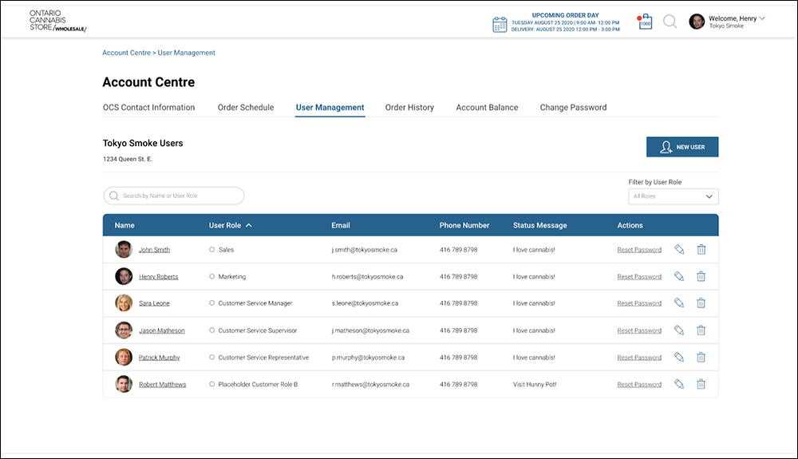Open the Account Balance tab
798x459 pixels.
pos(487,108)
